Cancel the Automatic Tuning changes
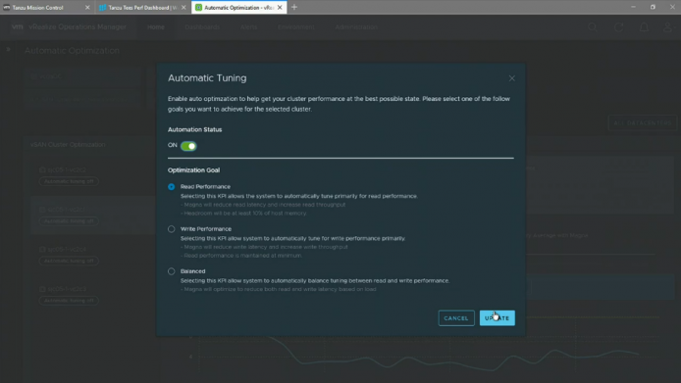681x383 pixels. pyautogui.click(x=456, y=318)
